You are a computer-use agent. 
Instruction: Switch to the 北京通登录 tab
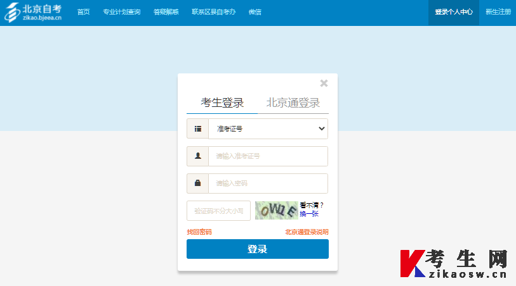click(x=293, y=103)
